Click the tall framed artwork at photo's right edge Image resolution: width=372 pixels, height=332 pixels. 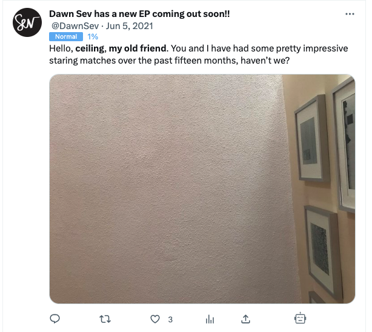pos(344,145)
